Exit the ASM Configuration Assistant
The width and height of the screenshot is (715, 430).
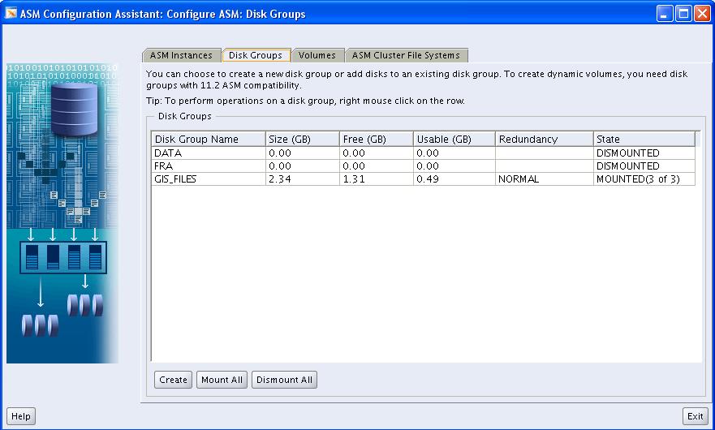[x=695, y=416]
